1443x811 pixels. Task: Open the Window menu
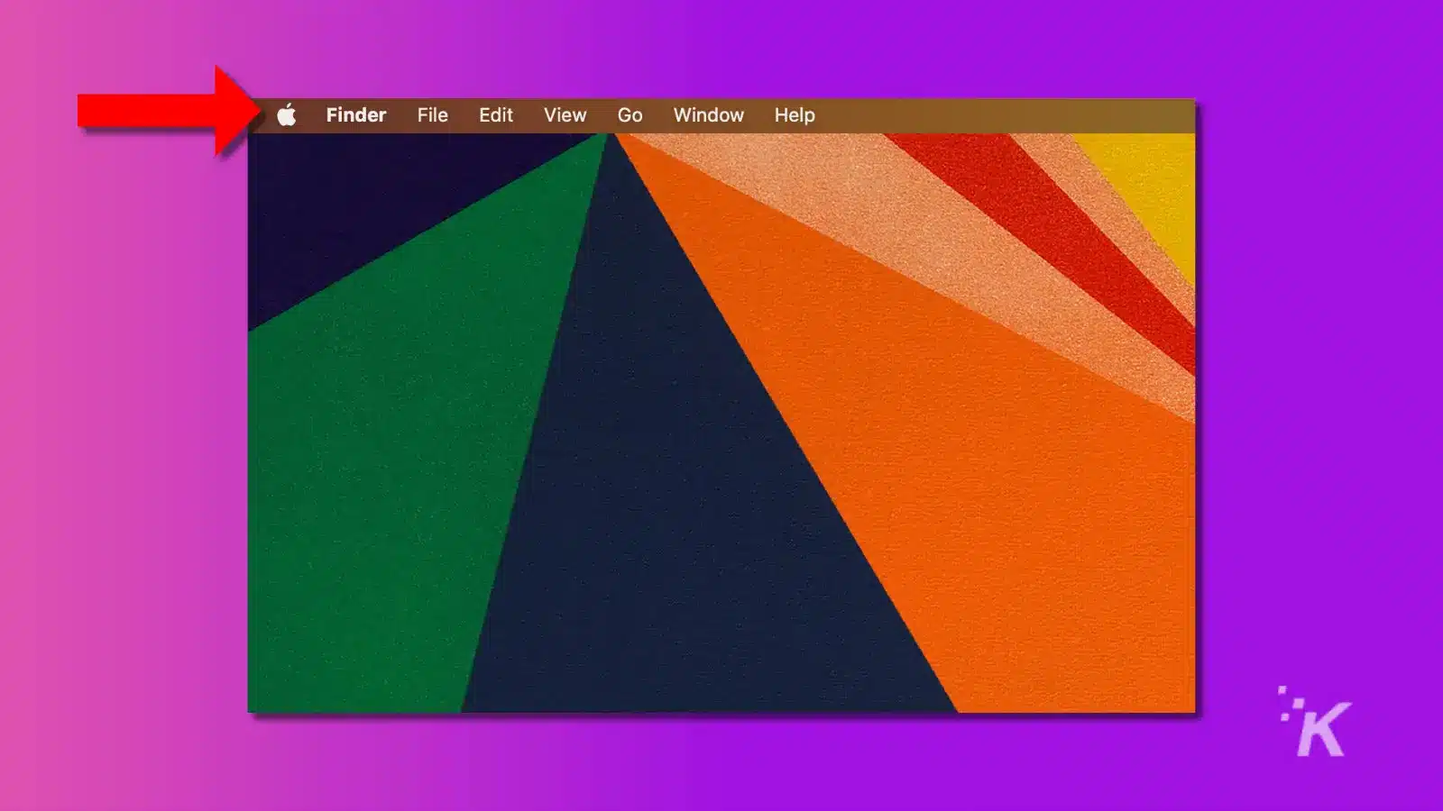click(709, 115)
